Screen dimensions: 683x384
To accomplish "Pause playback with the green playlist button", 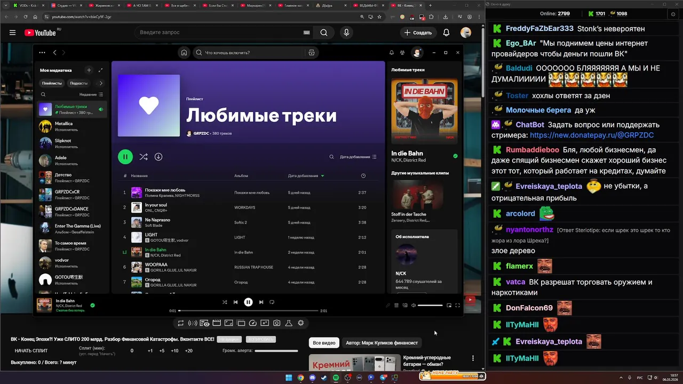I will pos(125,157).
